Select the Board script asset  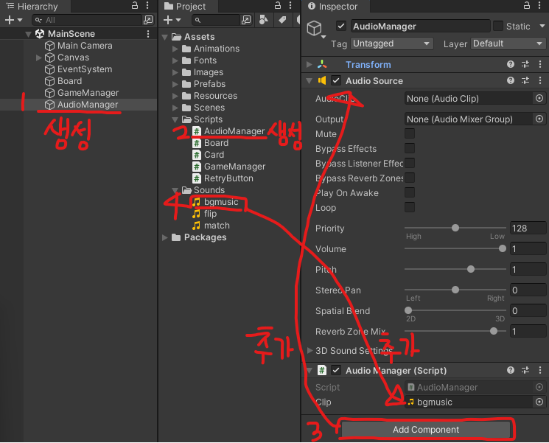point(211,143)
